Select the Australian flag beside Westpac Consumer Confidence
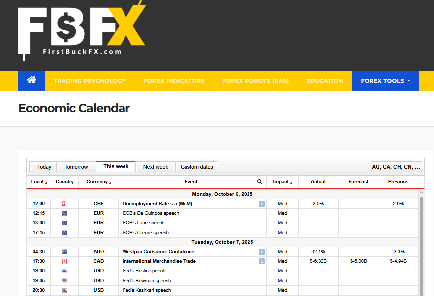Image resolution: width=434 pixels, height=296 pixels. click(x=64, y=251)
